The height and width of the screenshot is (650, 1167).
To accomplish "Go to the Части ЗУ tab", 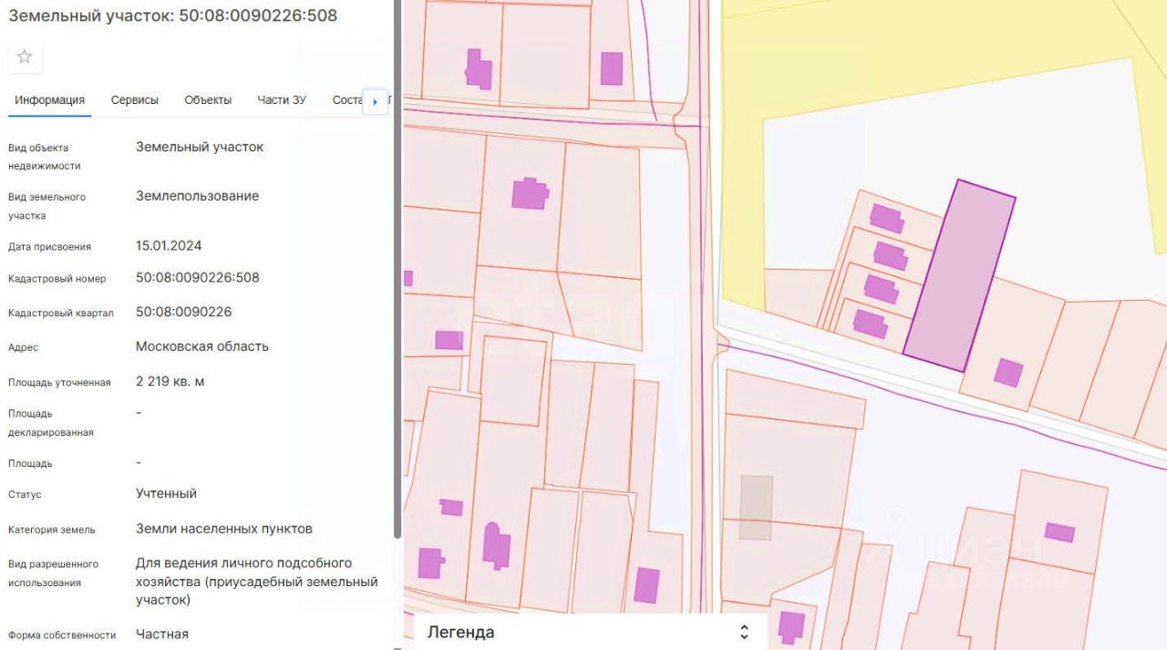I will [282, 100].
